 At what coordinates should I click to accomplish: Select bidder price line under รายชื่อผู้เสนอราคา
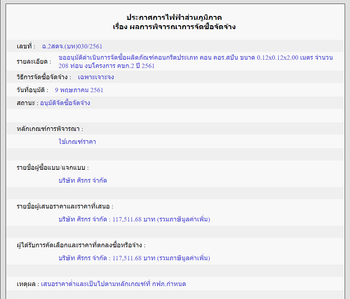(x=134, y=219)
